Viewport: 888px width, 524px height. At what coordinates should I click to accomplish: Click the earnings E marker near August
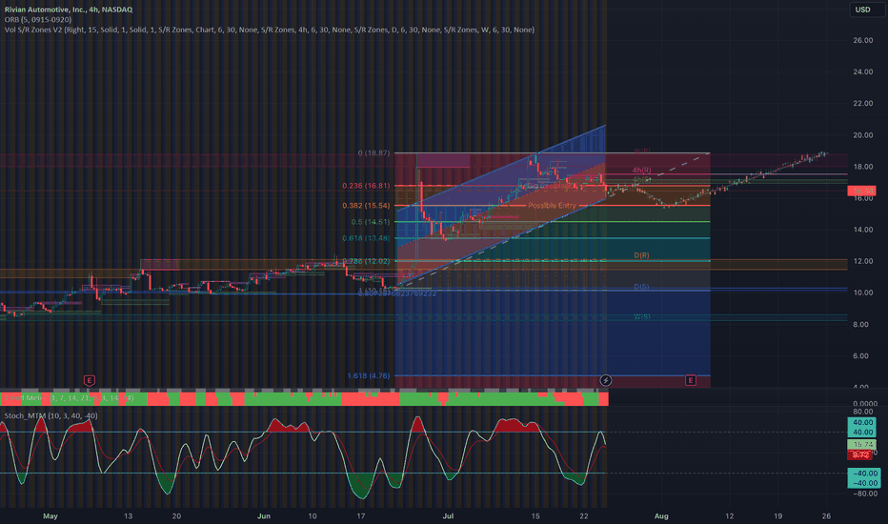tap(691, 380)
